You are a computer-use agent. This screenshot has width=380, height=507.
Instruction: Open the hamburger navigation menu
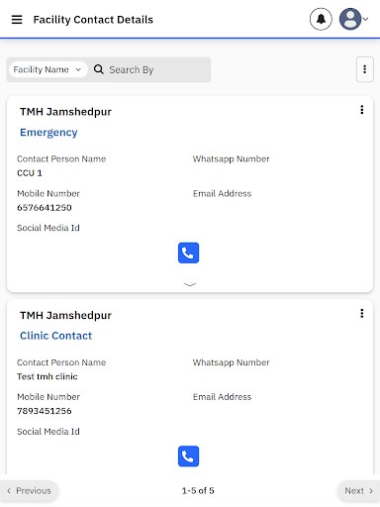pos(17,20)
